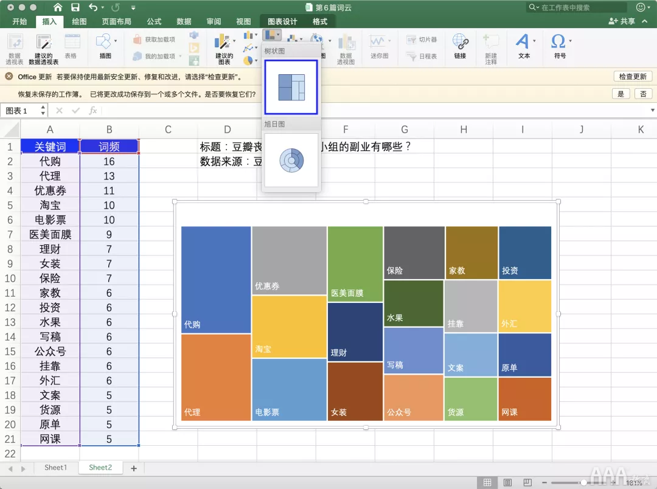Collapse the ribbon with the chevron
The width and height of the screenshot is (657, 489).
click(645, 21)
